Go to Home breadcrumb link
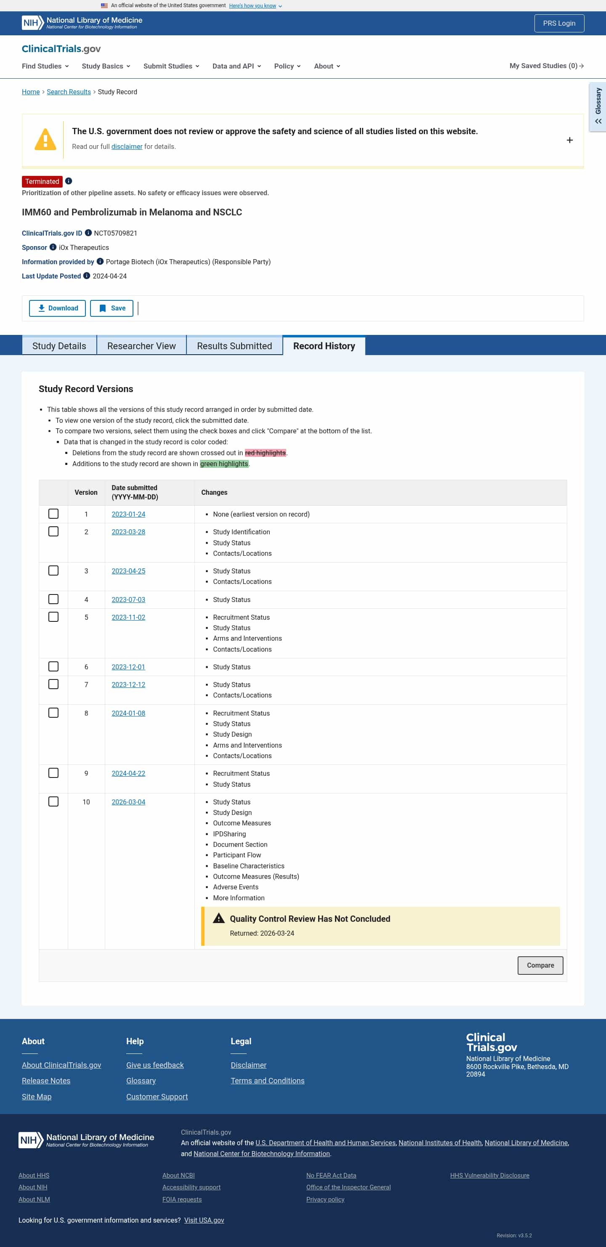 31,92
